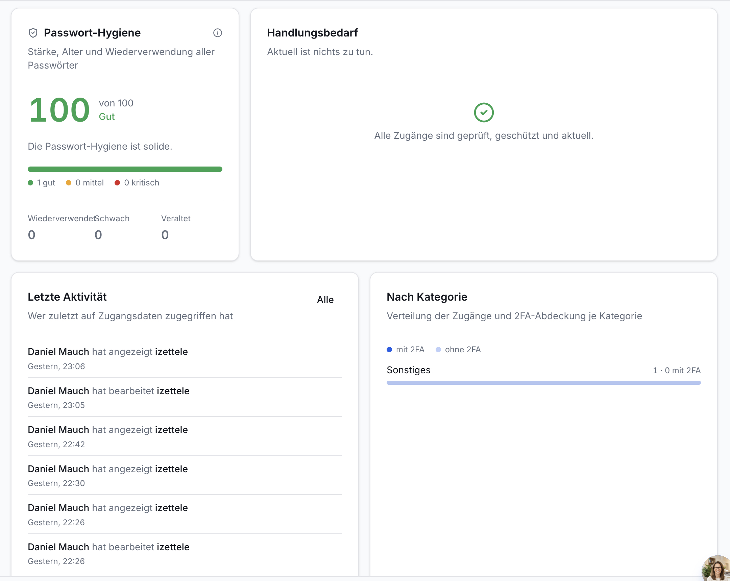This screenshot has width=730, height=581.
Task: Click the green checkmark circle in Handlungsbedarf
Action: (484, 112)
